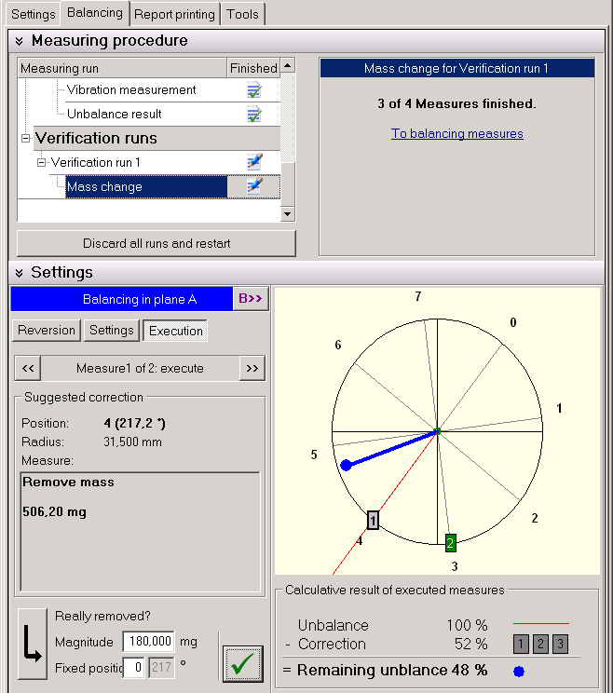The image size is (613, 693).
Task: Click '3 of 4 Measures finished.' text
Action: coord(456,103)
